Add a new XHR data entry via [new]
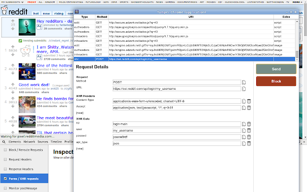307x192 pixels. point(80,149)
